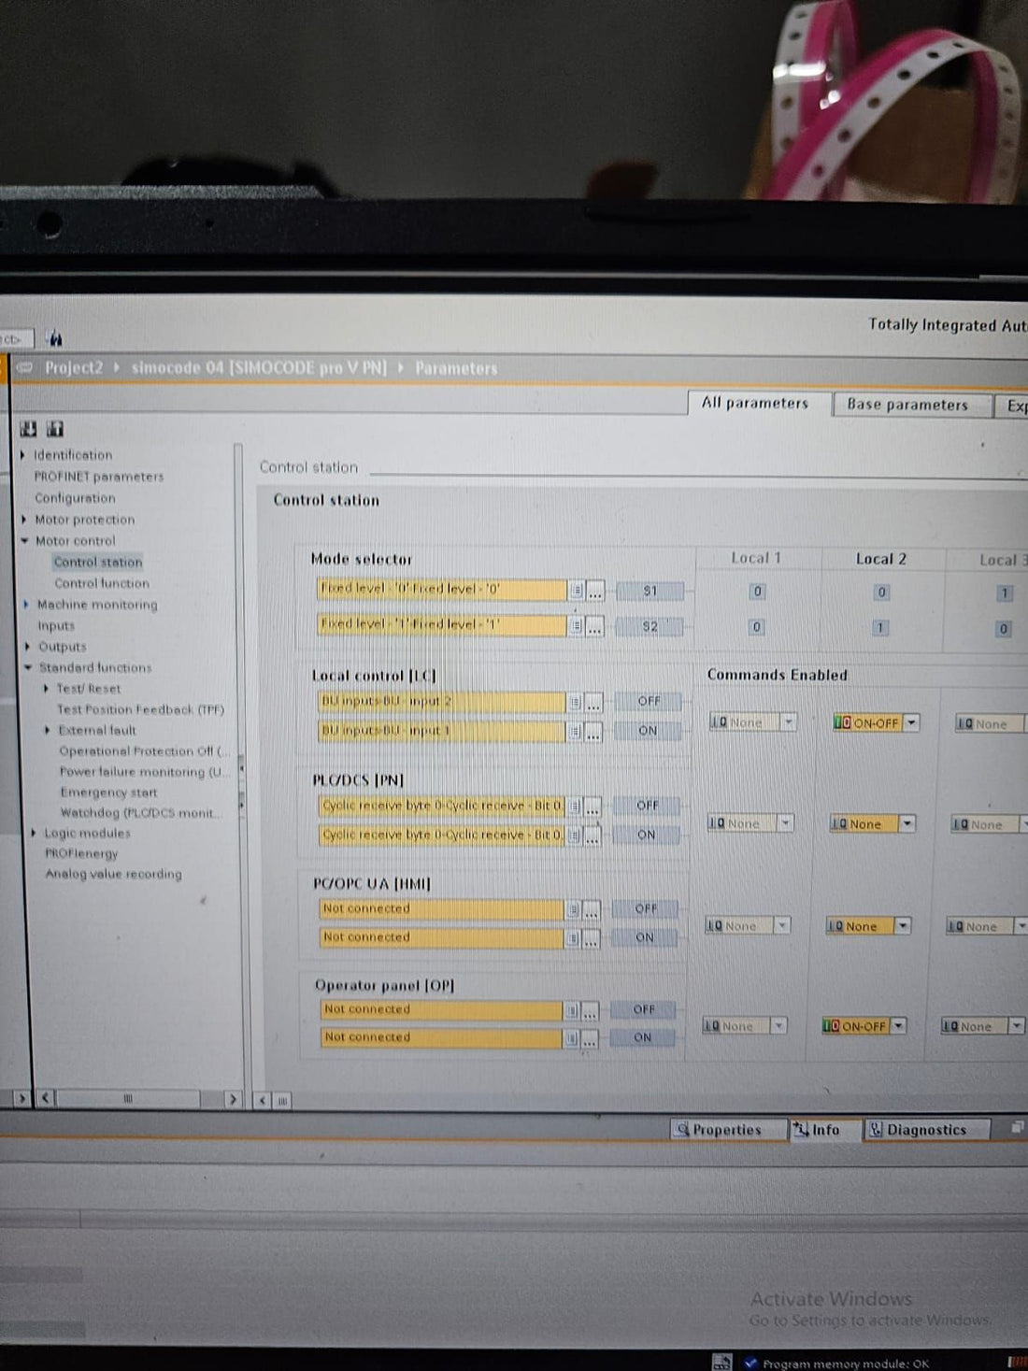
Task: Open Local 2 None dropdown in PLC/DCS row
Action: [906, 823]
